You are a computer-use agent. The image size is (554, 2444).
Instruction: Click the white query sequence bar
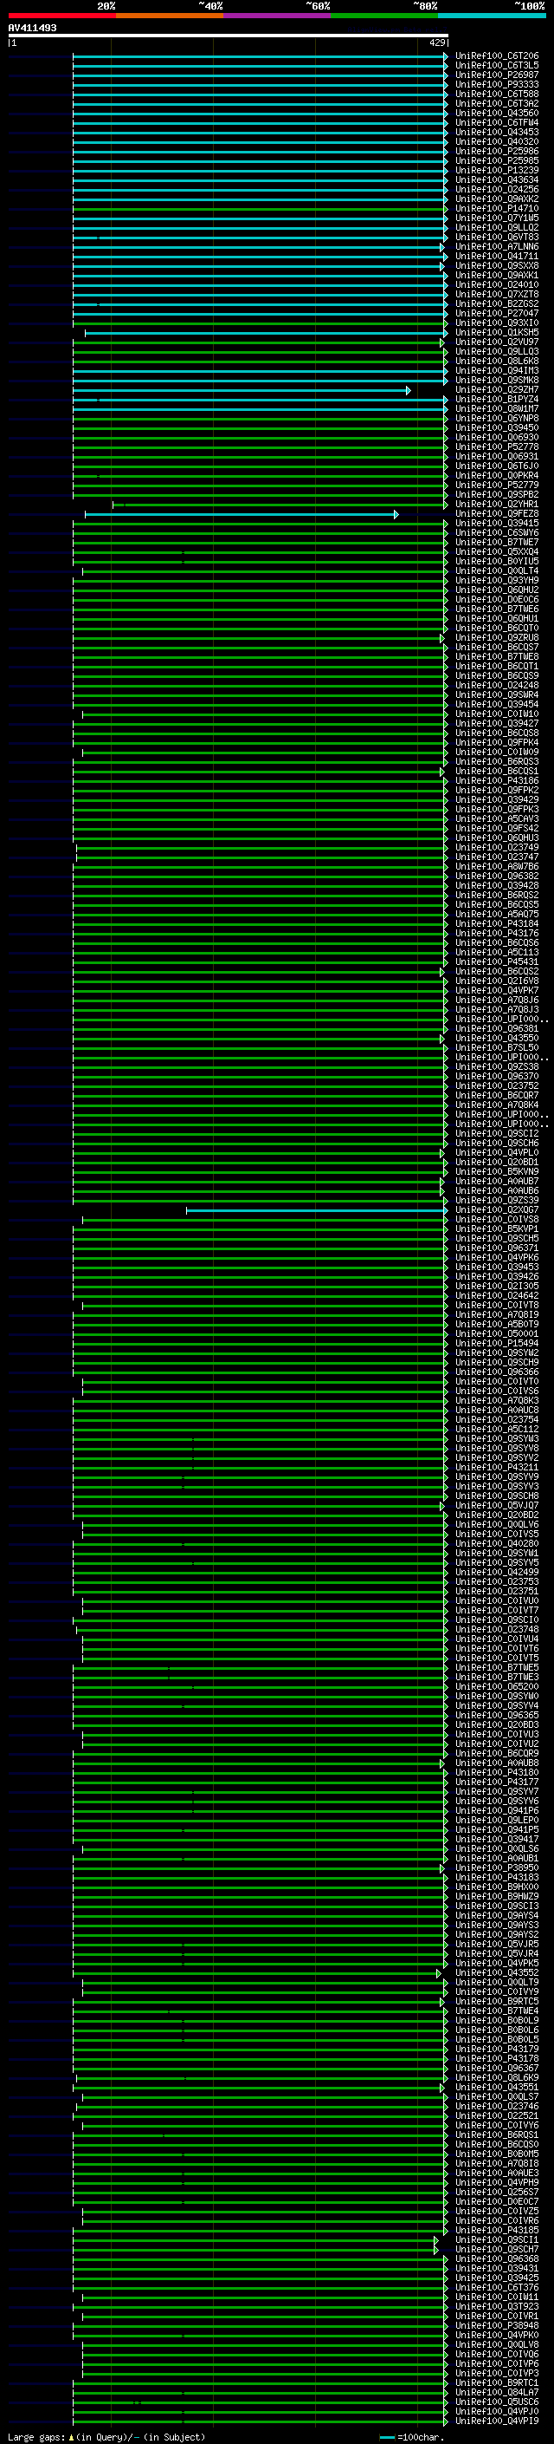[229, 36]
